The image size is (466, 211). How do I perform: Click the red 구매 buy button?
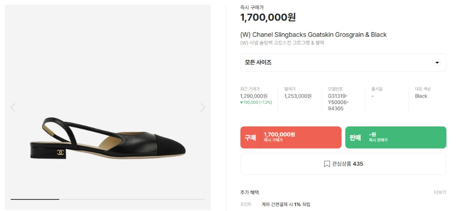tap(291, 138)
